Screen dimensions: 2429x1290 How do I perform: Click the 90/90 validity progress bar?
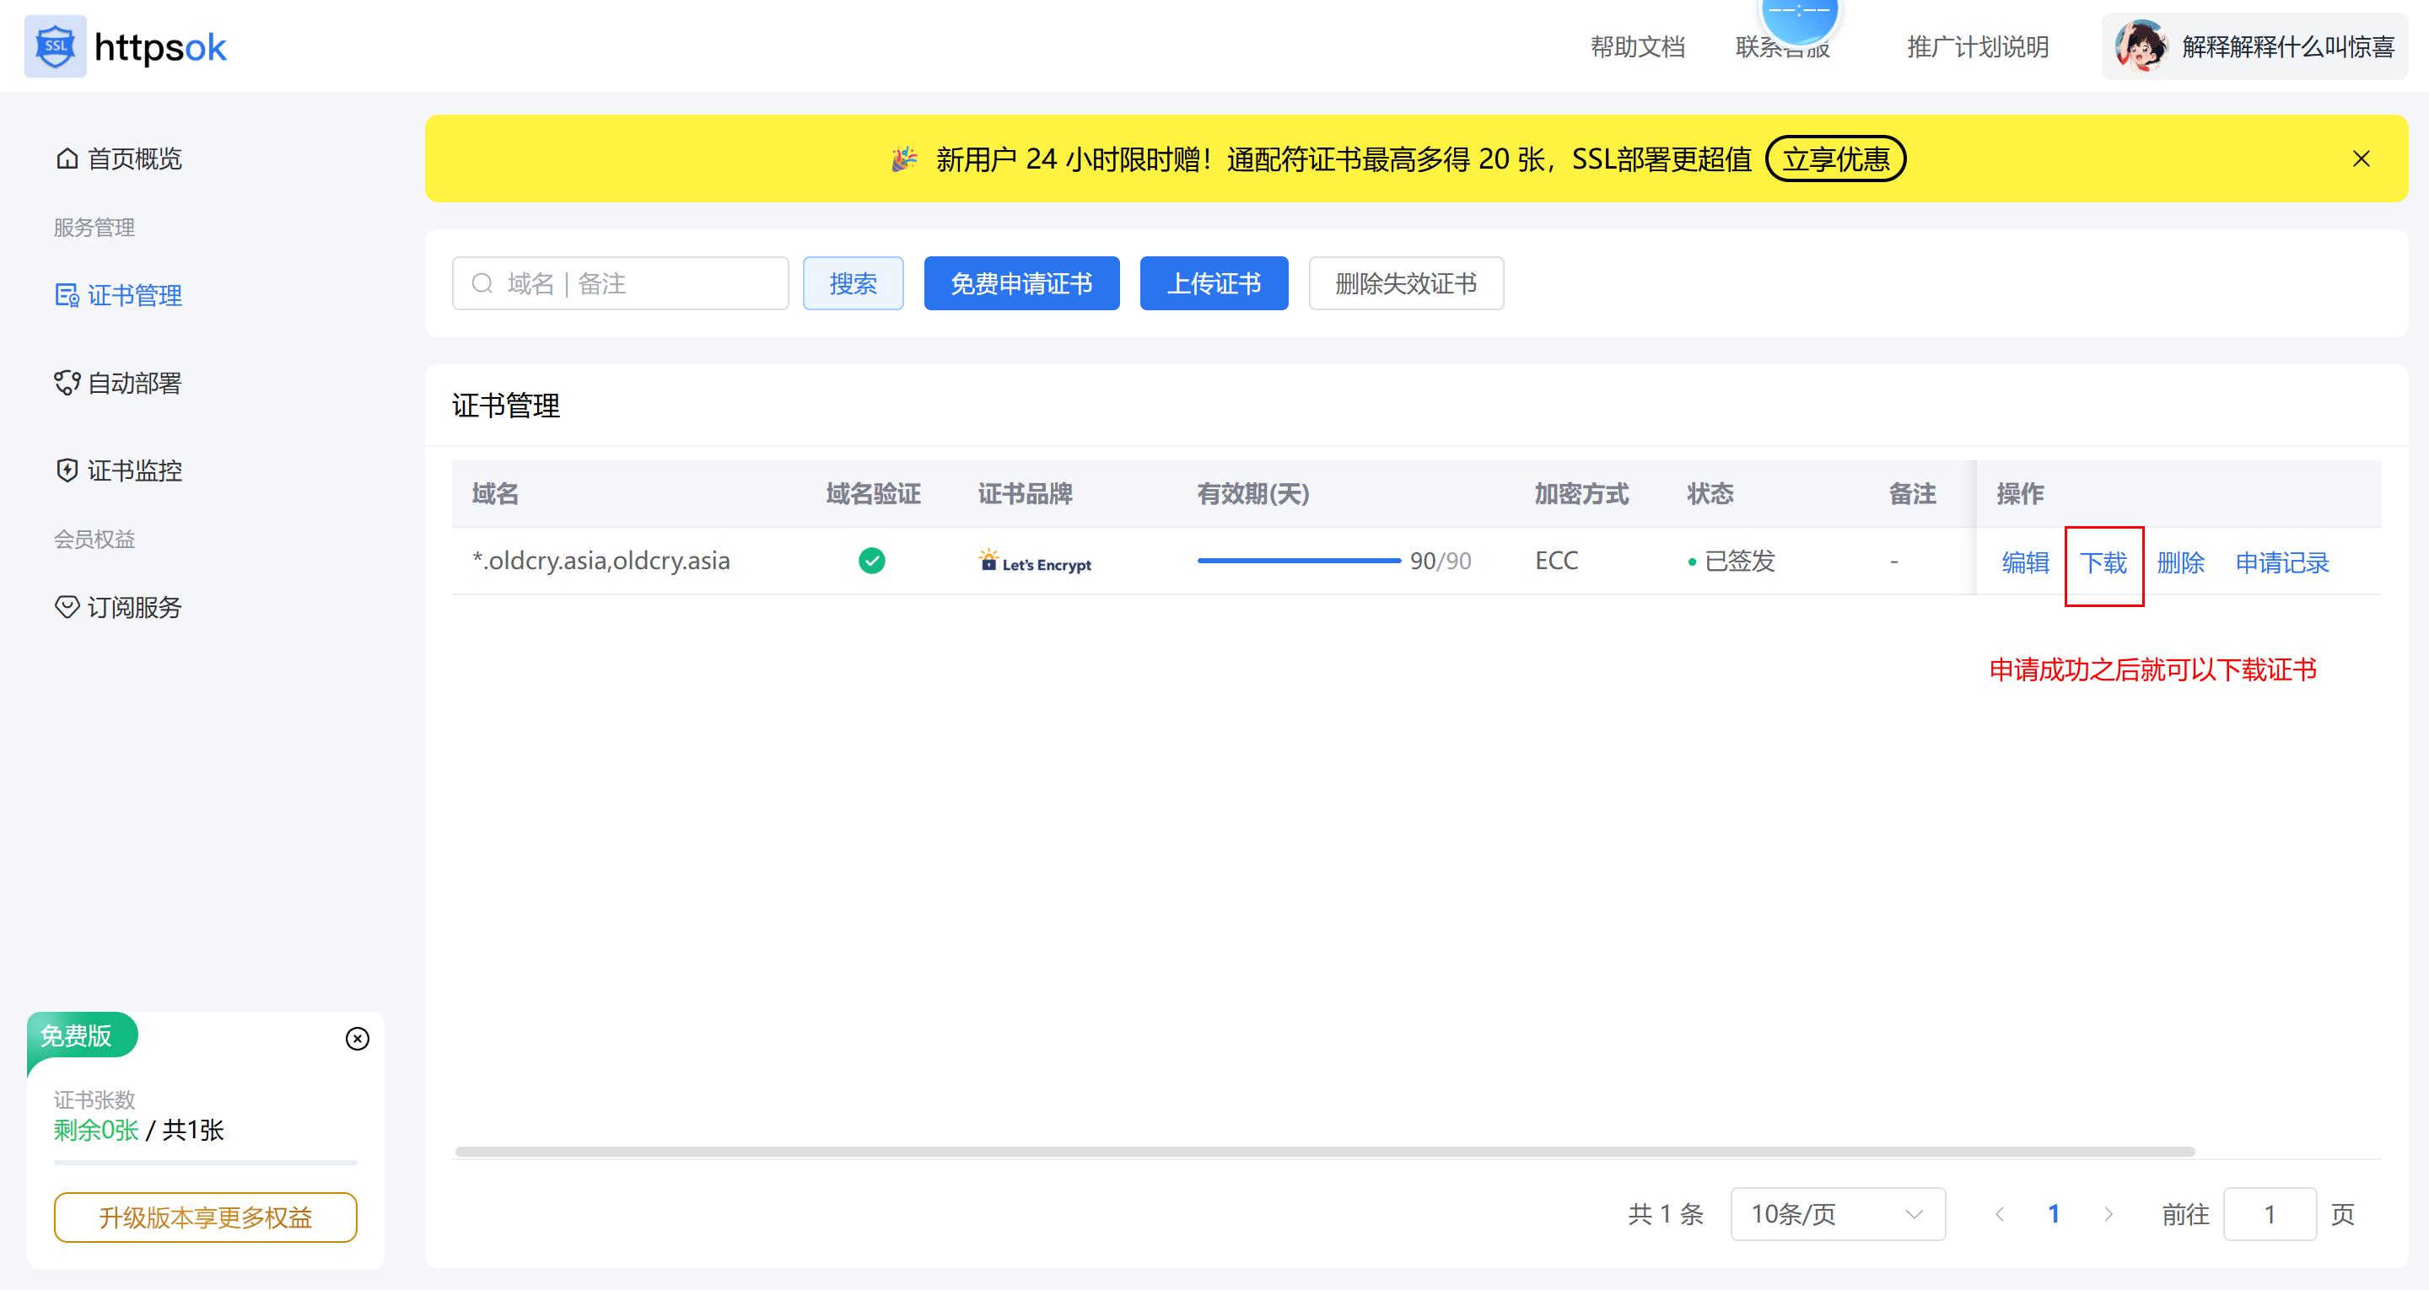pyautogui.click(x=1299, y=561)
